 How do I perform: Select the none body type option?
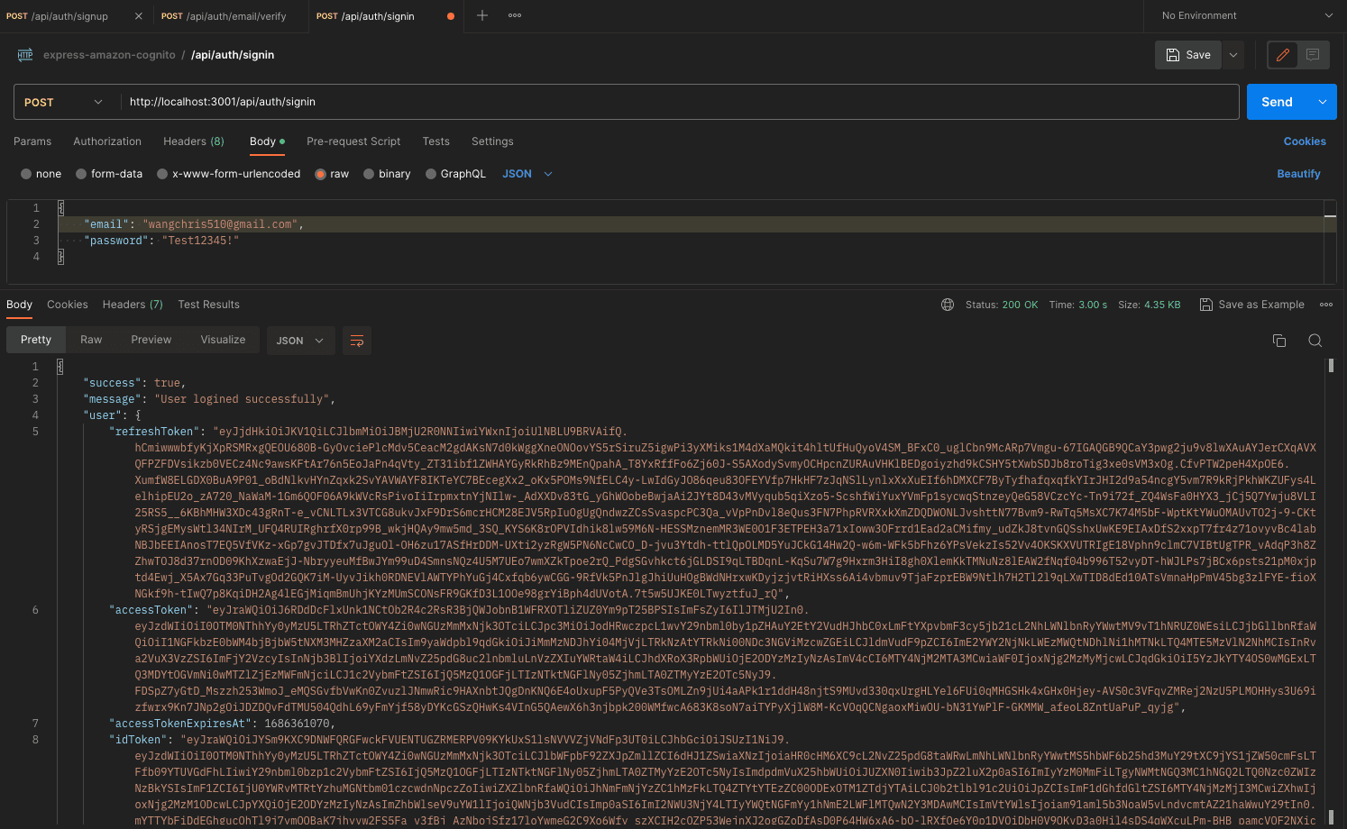click(26, 174)
